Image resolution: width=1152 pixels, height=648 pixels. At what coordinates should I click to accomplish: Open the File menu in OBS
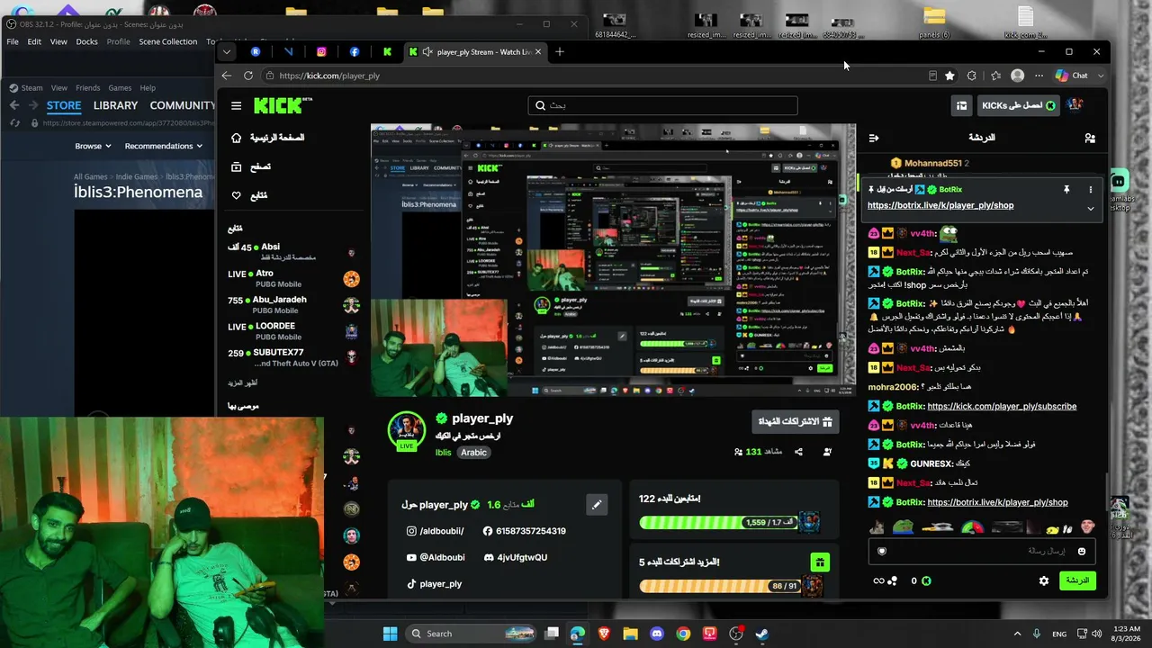[x=13, y=41]
